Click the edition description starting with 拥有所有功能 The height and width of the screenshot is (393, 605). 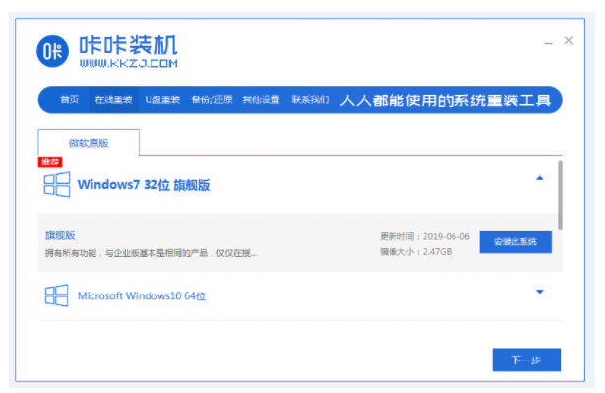click(151, 253)
